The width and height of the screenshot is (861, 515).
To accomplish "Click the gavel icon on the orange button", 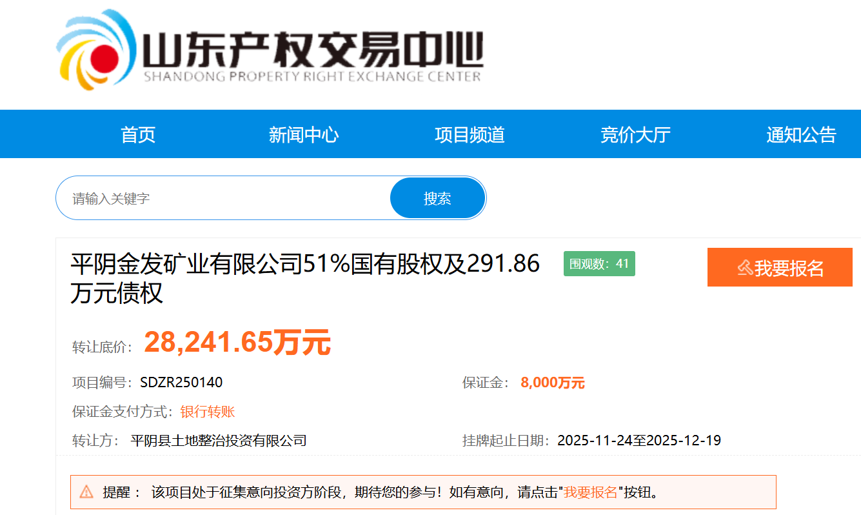I will pos(745,268).
